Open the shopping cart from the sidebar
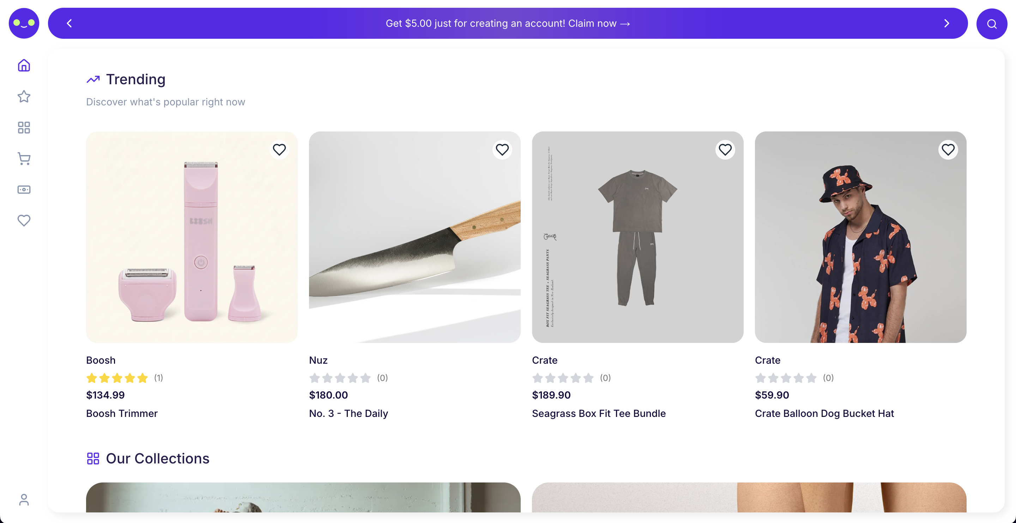This screenshot has width=1016, height=523. point(24,159)
